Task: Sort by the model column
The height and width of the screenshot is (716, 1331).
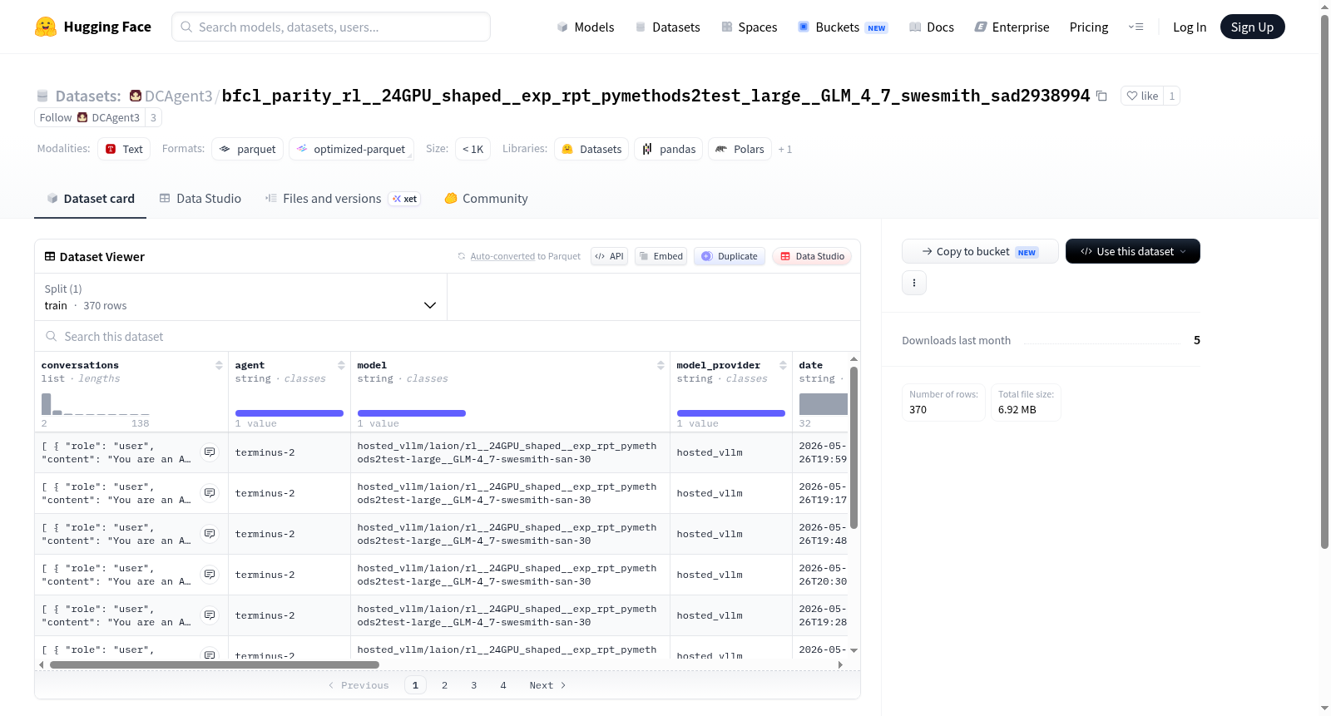Action: click(661, 365)
